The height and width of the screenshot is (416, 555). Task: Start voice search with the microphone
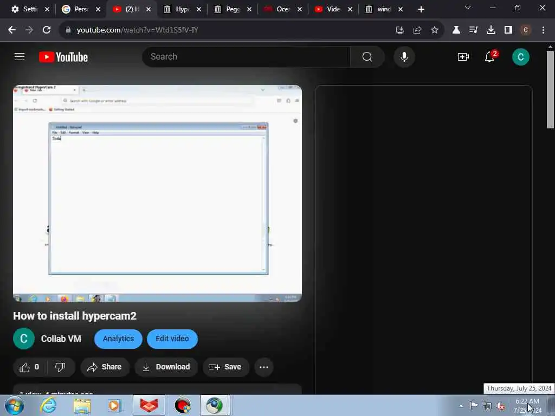click(404, 56)
